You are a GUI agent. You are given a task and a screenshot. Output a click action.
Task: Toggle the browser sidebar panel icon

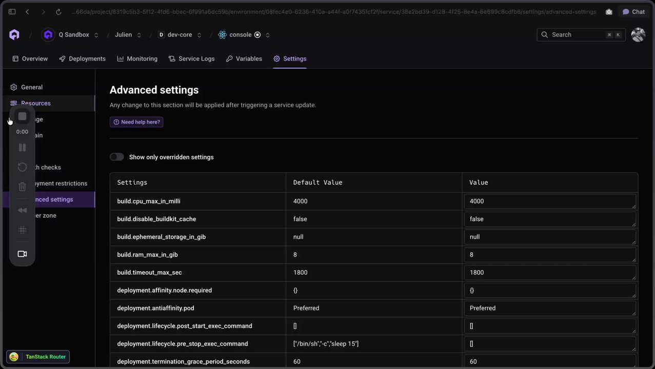point(12,12)
